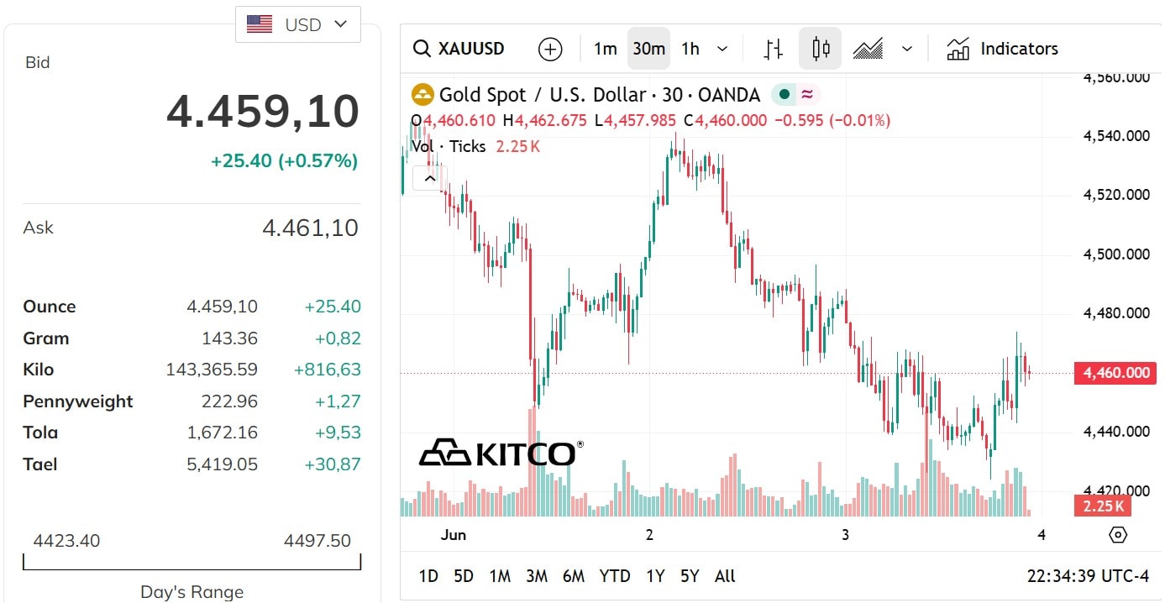
Task: Switch to the 1m interval
Action: [605, 49]
